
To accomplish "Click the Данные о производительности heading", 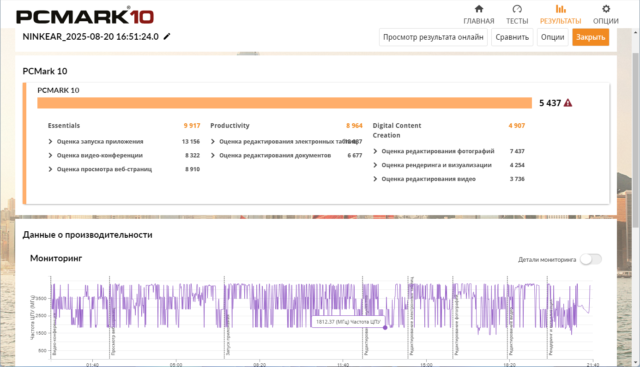I will [x=87, y=235].
